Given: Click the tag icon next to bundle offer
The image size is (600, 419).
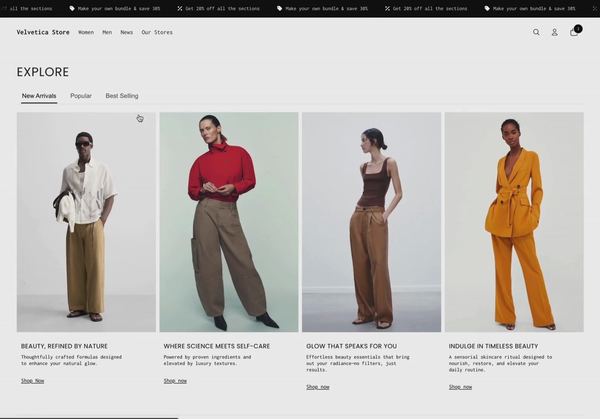Looking at the screenshot, I should (72, 8).
